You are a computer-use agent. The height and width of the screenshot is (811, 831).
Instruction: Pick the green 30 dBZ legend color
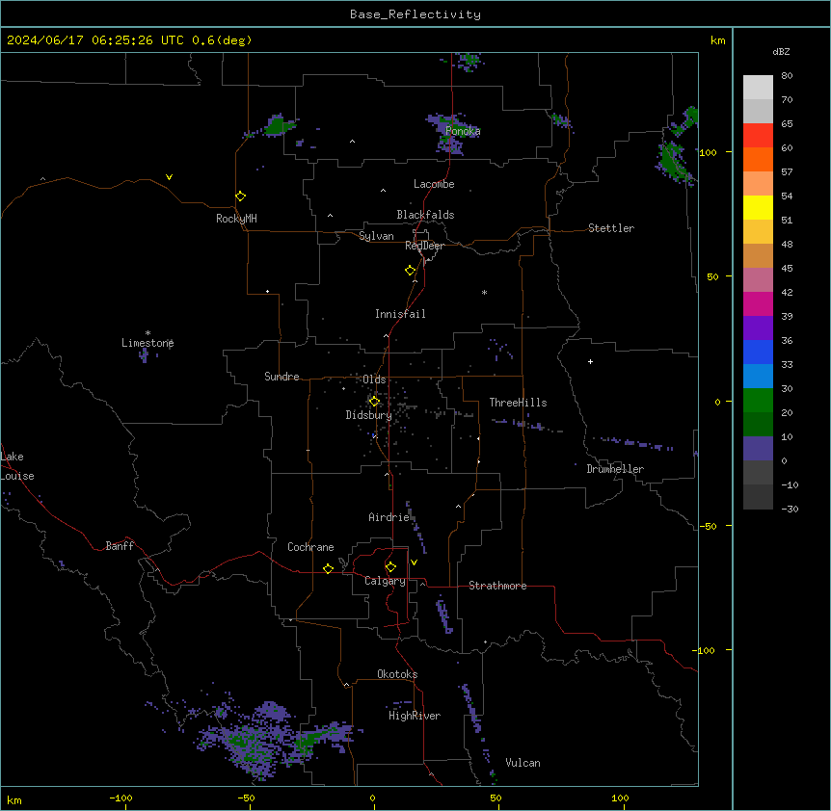pos(758,401)
